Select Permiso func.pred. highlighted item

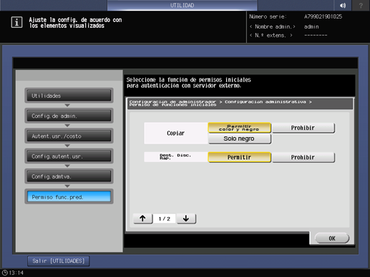coord(69,197)
